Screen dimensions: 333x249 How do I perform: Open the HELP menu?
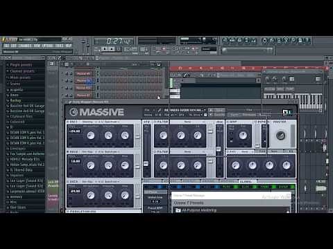(69, 46)
